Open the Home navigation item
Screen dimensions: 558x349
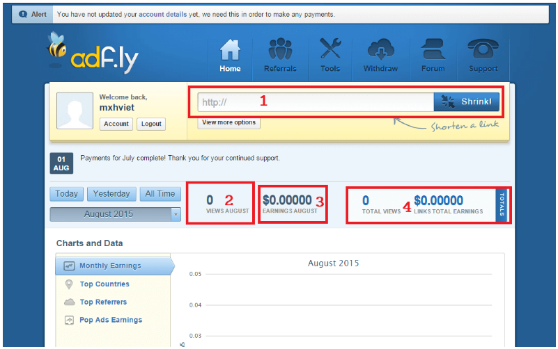230,56
